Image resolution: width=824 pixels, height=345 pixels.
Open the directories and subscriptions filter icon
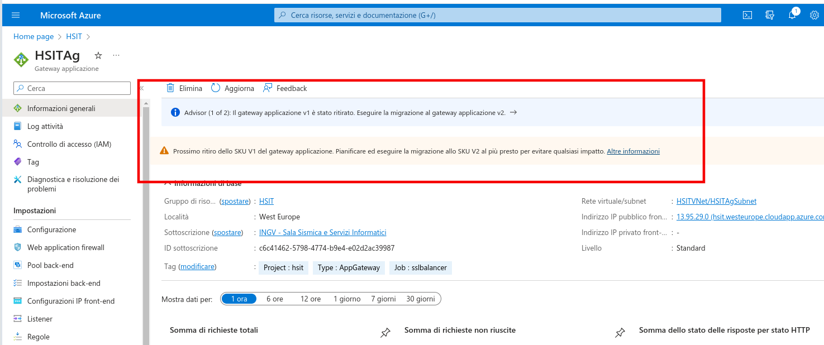[770, 15]
